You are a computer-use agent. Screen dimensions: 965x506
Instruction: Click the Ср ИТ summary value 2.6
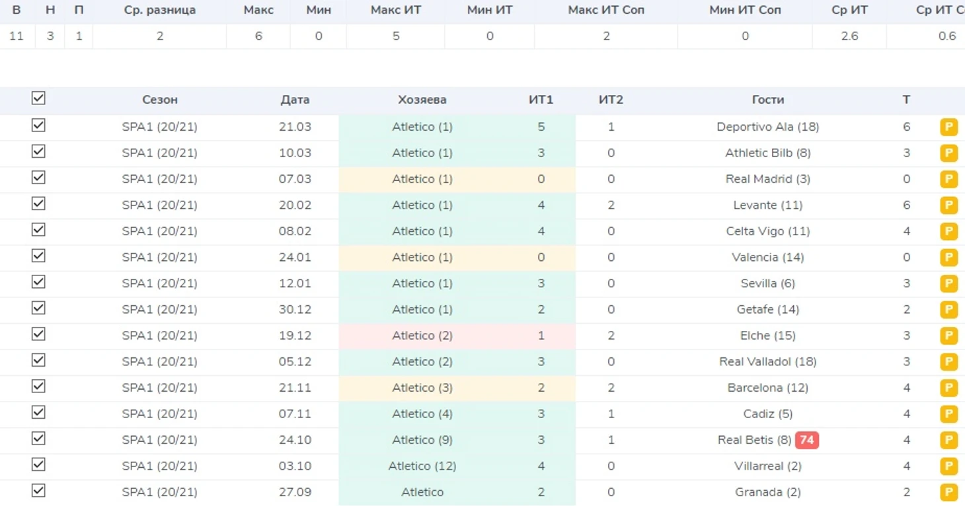(x=849, y=36)
